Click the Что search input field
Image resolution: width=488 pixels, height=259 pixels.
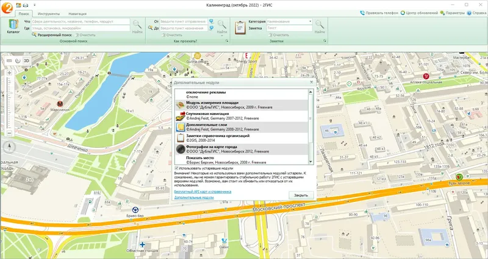pos(81,21)
